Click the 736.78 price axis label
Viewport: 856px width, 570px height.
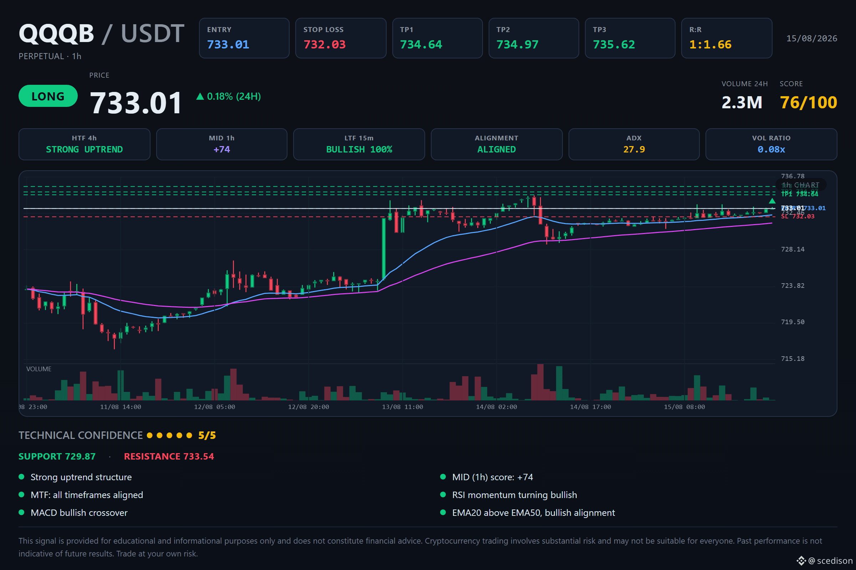coord(793,176)
